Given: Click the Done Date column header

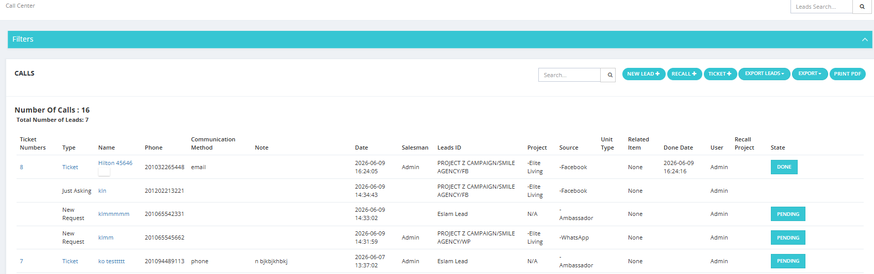Looking at the screenshot, I should (x=678, y=148).
